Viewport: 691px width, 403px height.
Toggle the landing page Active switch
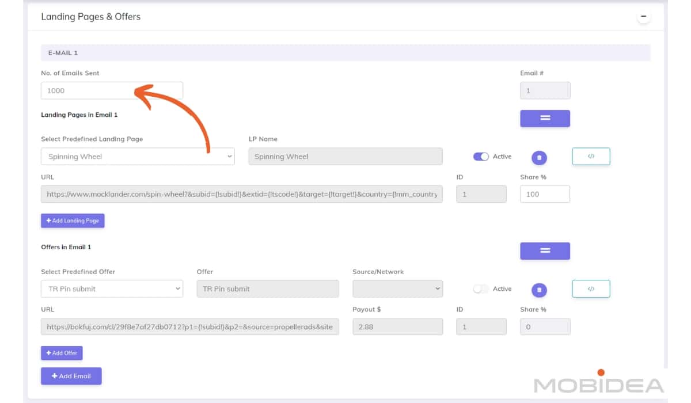481,157
